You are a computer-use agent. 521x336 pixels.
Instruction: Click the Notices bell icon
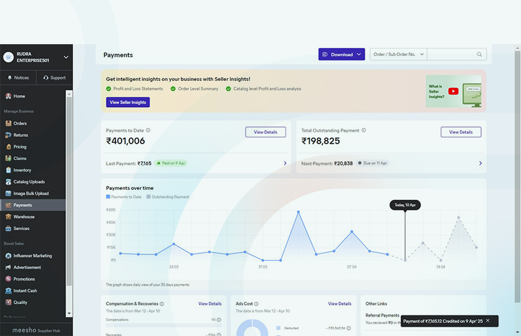click(x=9, y=78)
